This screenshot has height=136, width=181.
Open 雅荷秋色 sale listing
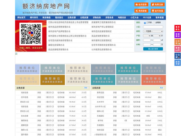click(x=25, y=121)
